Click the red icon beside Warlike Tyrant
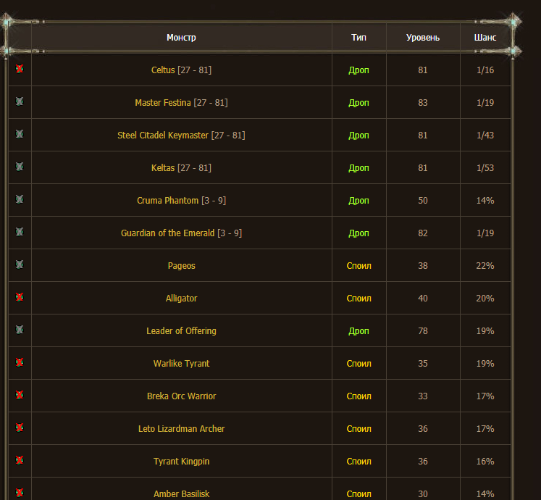Image resolution: width=541 pixels, height=500 pixels. (x=20, y=363)
